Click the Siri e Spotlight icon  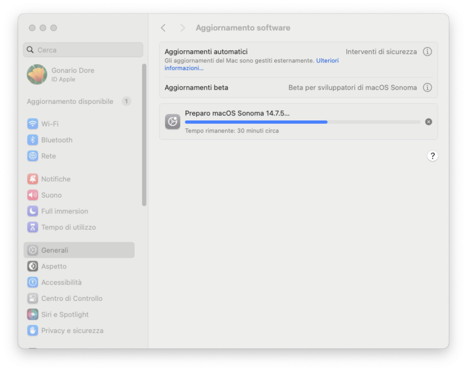click(x=33, y=314)
